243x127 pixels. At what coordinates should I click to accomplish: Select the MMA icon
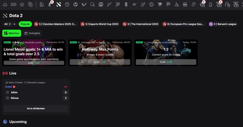[x=185, y=5]
